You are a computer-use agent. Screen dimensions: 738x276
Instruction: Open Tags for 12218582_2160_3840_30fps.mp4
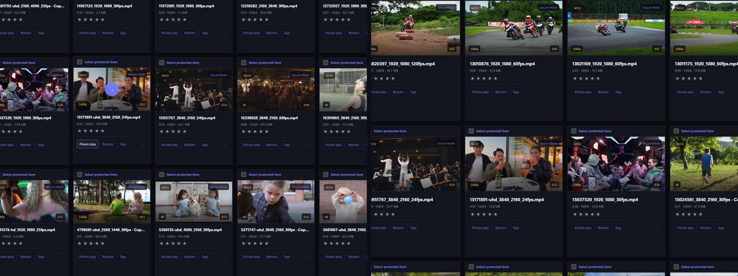point(287,33)
